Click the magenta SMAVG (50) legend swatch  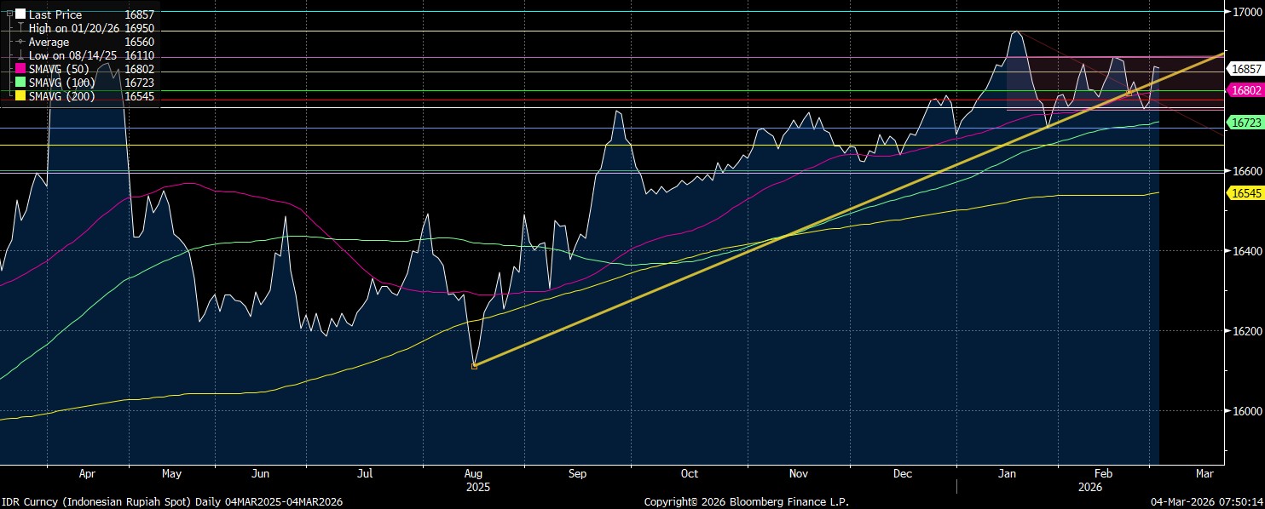[20, 69]
